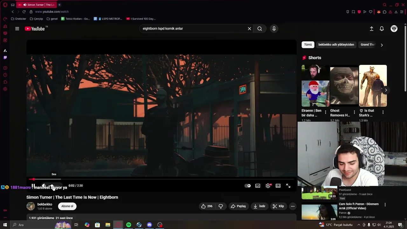
Task: Go back in browser history
Action: [x=13, y=12]
